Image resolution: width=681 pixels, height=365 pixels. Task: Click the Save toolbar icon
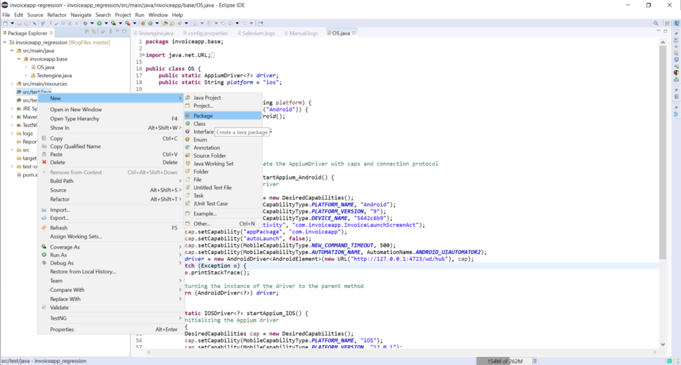tap(19, 23)
